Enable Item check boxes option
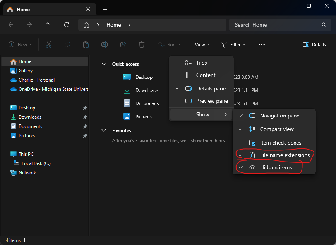This screenshot has height=245, width=336. [280, 143]
